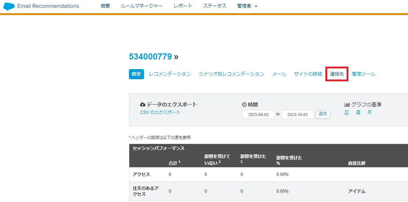Click the 影響を受けていない column header
The image size is (408, 202).
[x=218, y=160]
